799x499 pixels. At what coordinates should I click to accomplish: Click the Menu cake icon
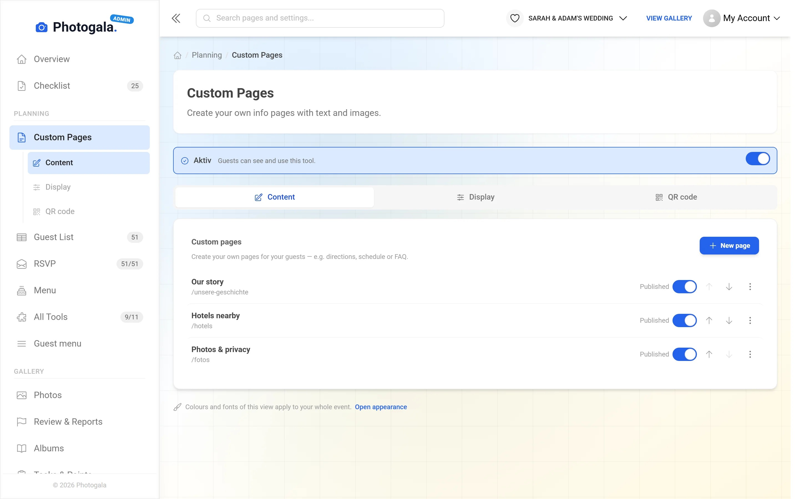[21, 291]
